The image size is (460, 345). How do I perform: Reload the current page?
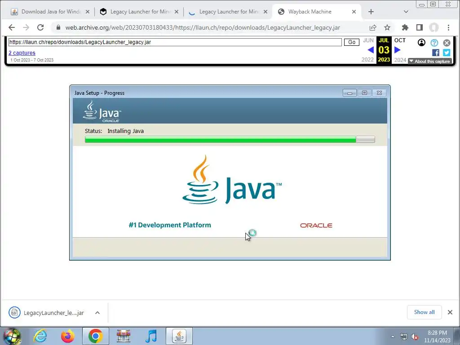click(40, 27)
